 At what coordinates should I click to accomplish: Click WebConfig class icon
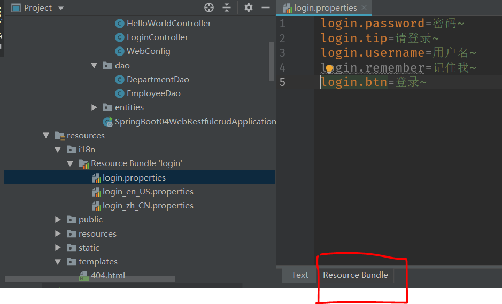[x=119, y=51]
